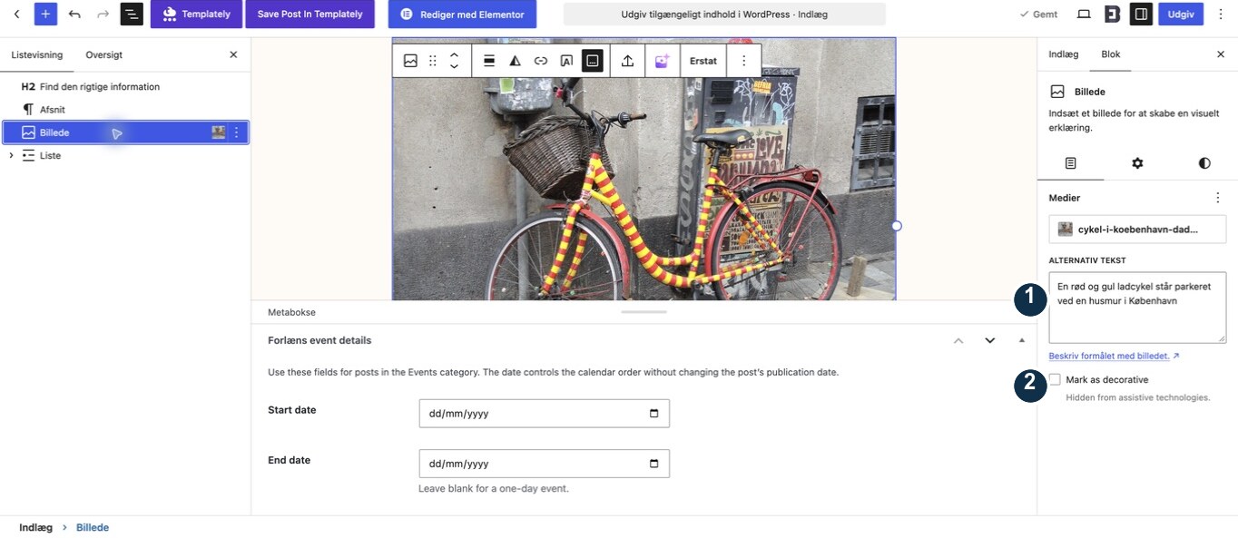The height and width of the screenshot is (538, 1238).
Task: Click Save Post In Templately
Action: tap(309, 14)
